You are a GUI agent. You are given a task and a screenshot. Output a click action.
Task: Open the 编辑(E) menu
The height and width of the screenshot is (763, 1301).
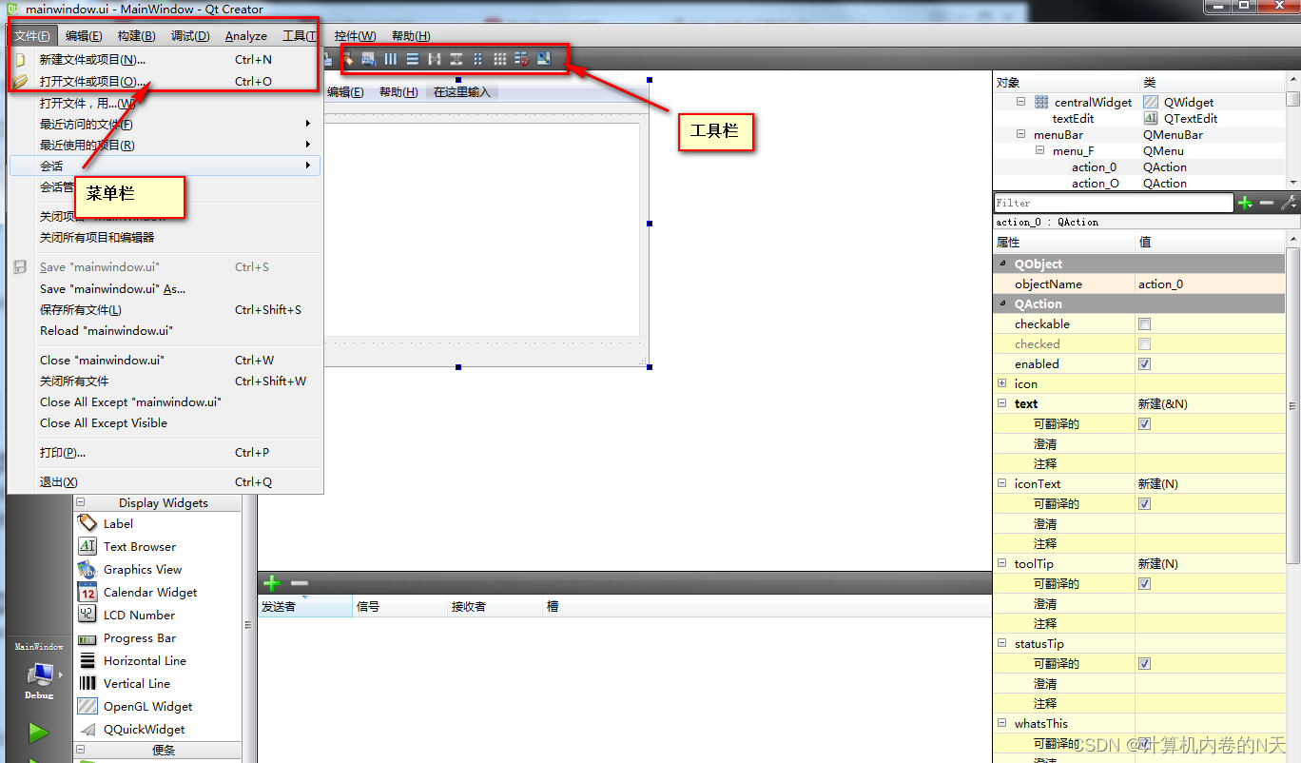[84, 36]
